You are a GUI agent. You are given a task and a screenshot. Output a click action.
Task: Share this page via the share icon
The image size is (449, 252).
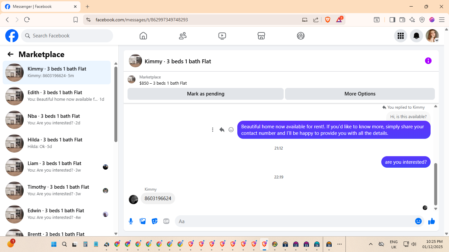point(316,20)
